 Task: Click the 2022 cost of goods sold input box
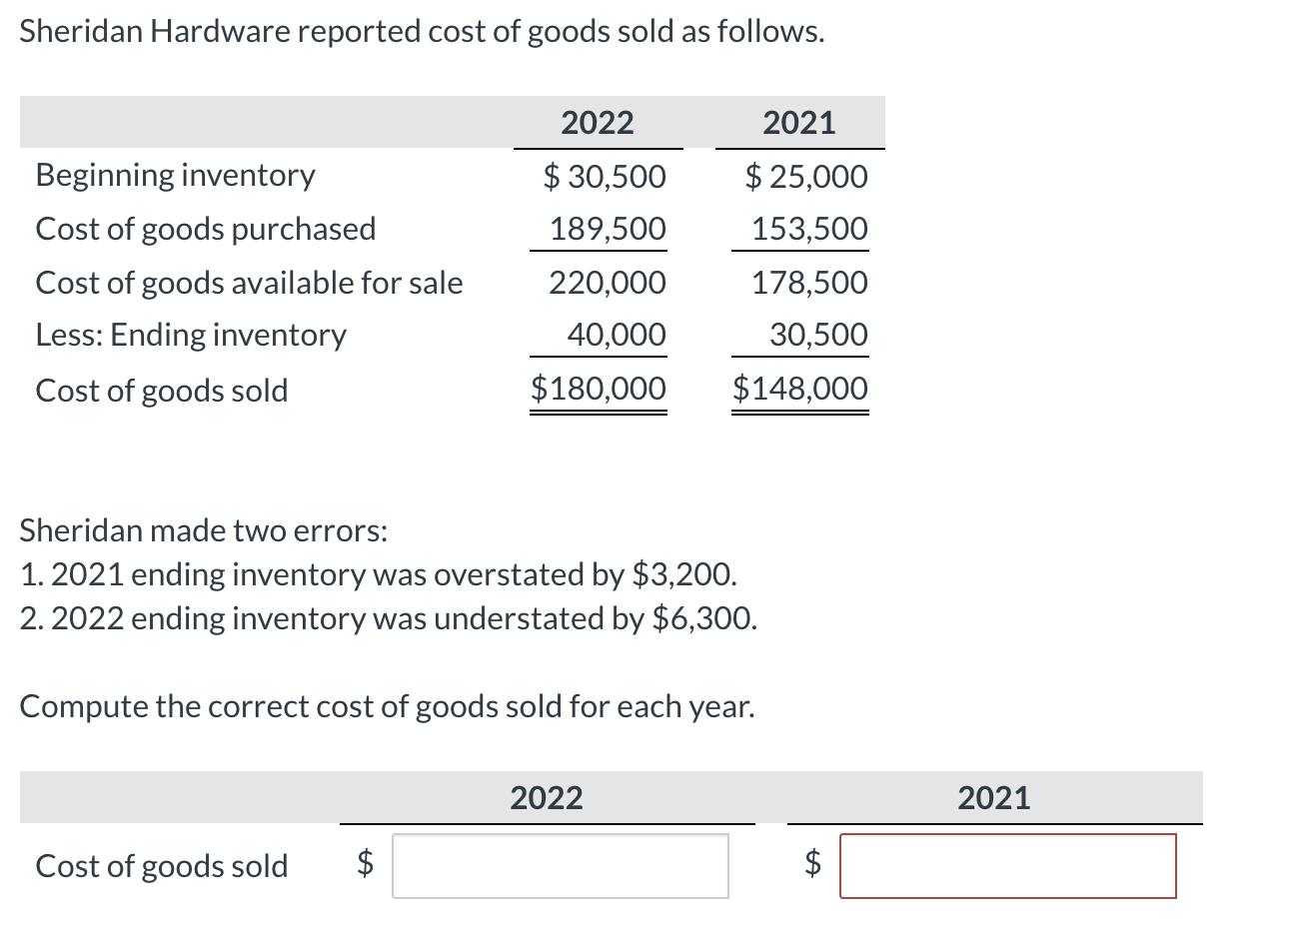pyautogui.click(x=561, y=866)
